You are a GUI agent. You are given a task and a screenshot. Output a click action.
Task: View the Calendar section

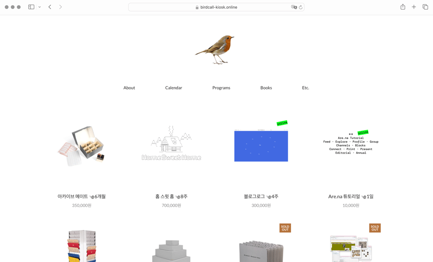coord(174,88)
